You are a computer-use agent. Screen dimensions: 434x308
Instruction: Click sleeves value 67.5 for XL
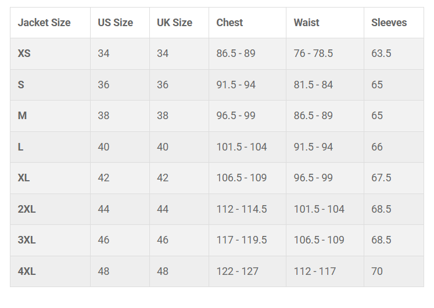point(381,178)
